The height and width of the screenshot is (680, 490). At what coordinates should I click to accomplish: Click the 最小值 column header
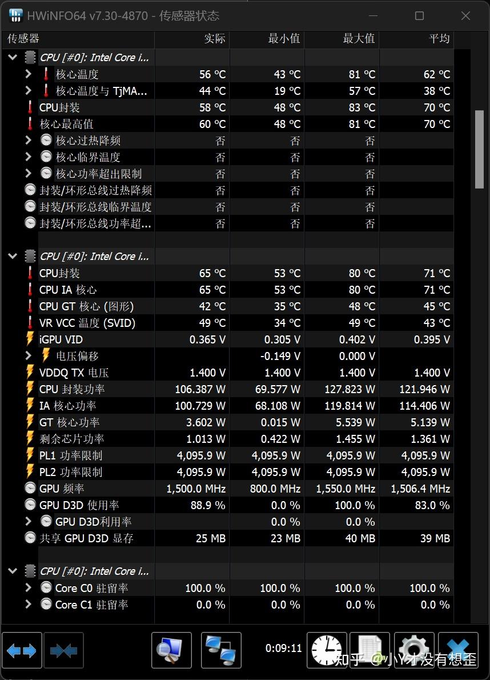coord(267,39)
